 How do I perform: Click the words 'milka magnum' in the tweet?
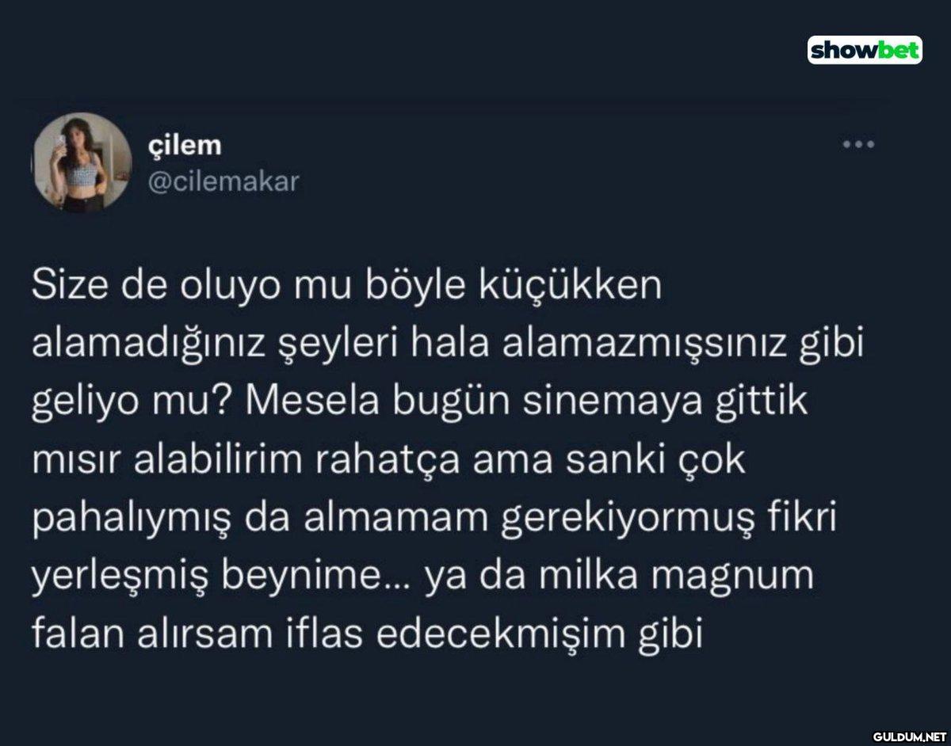[688, 576]
